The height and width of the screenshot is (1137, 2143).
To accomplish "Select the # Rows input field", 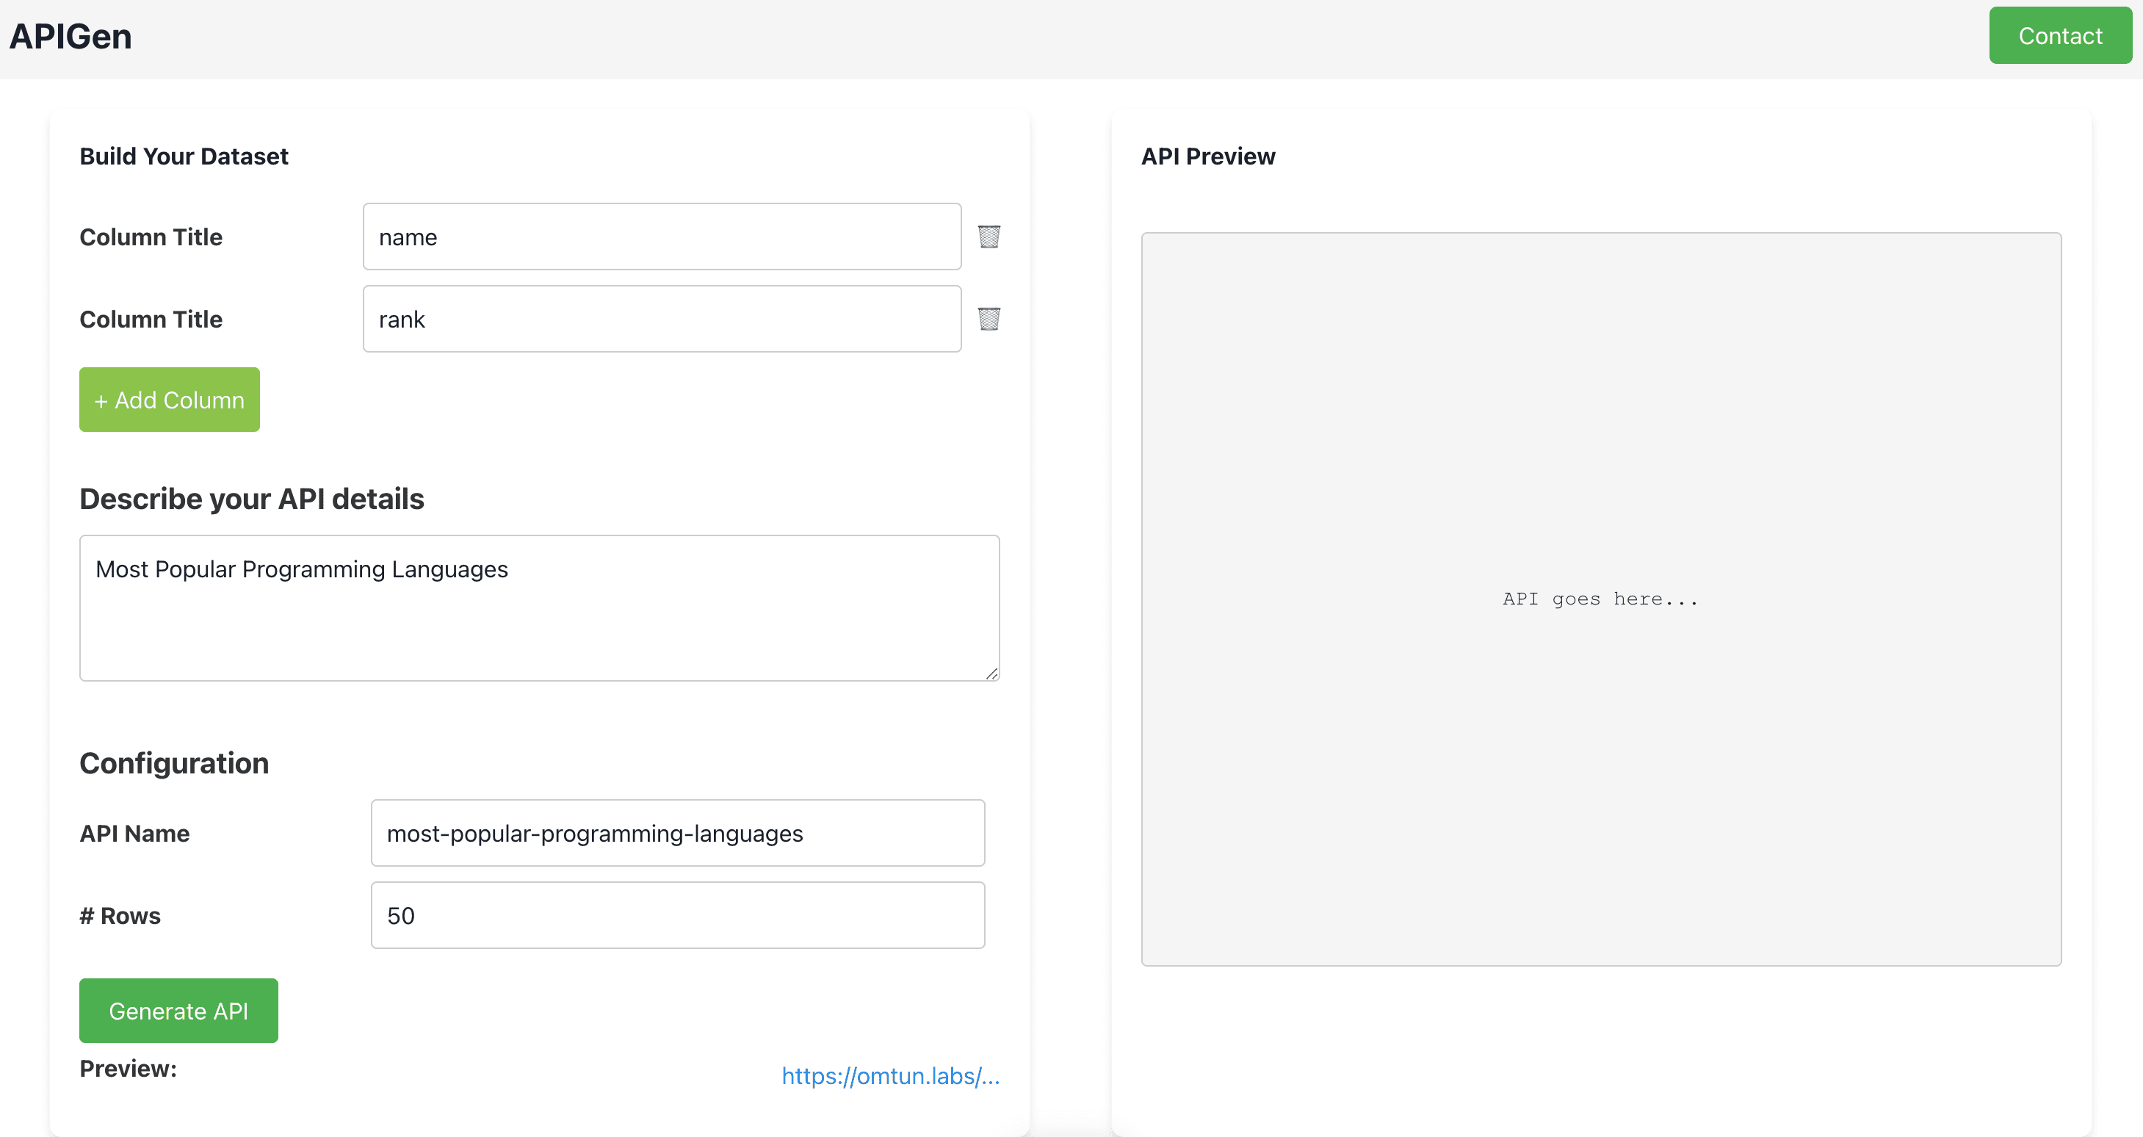I will pyautogui.click(x=678, y=916).
